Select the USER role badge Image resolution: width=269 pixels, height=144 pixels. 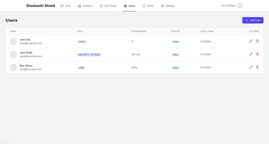tap(81, 68)
